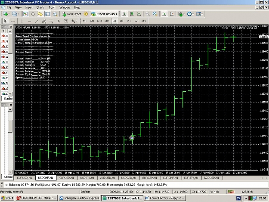Click the SV language indicator in tray

pyautogui.click(x=238, y=198)
